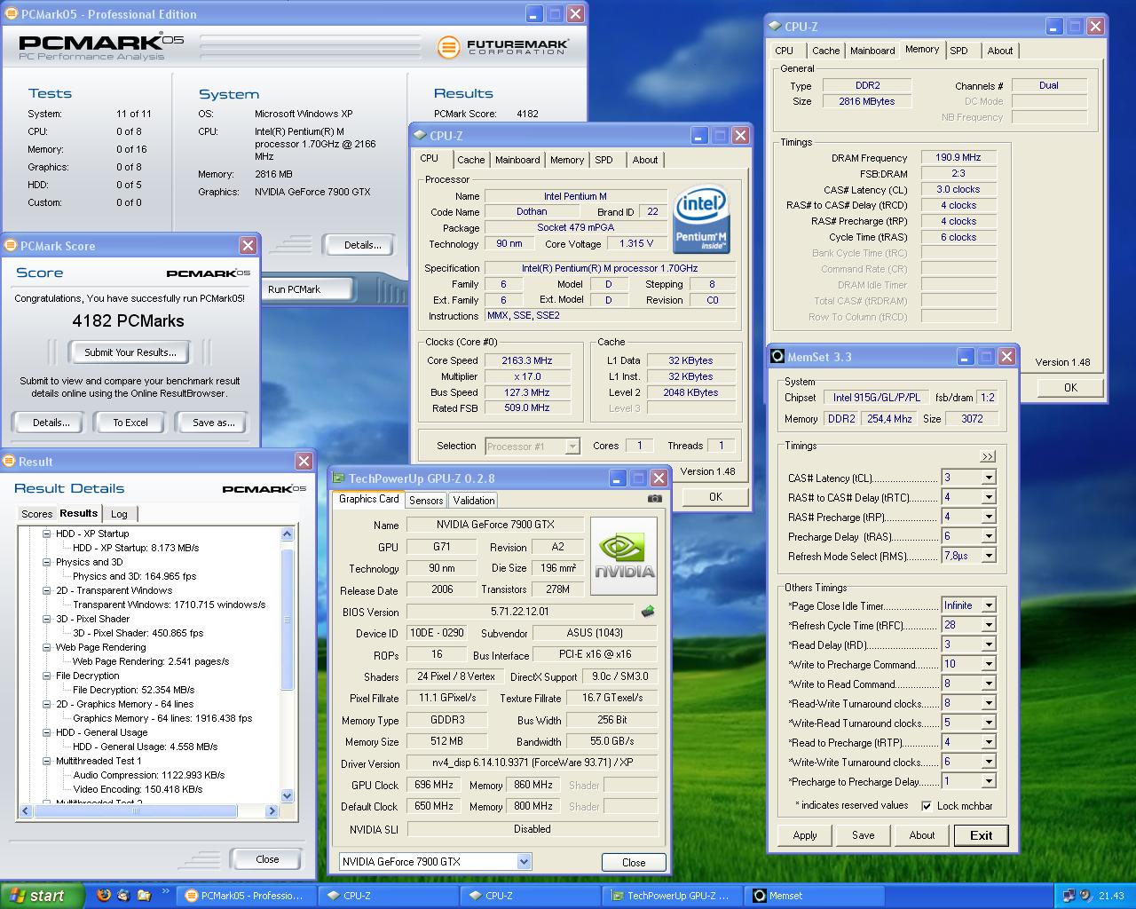
Task: Click the Result window title icon
Action: pos(10,462)
